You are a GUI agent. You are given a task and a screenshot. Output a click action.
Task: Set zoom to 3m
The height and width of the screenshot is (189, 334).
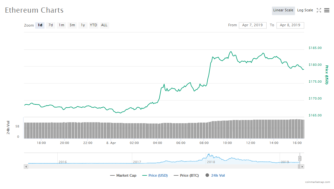(x=72, y=25)
